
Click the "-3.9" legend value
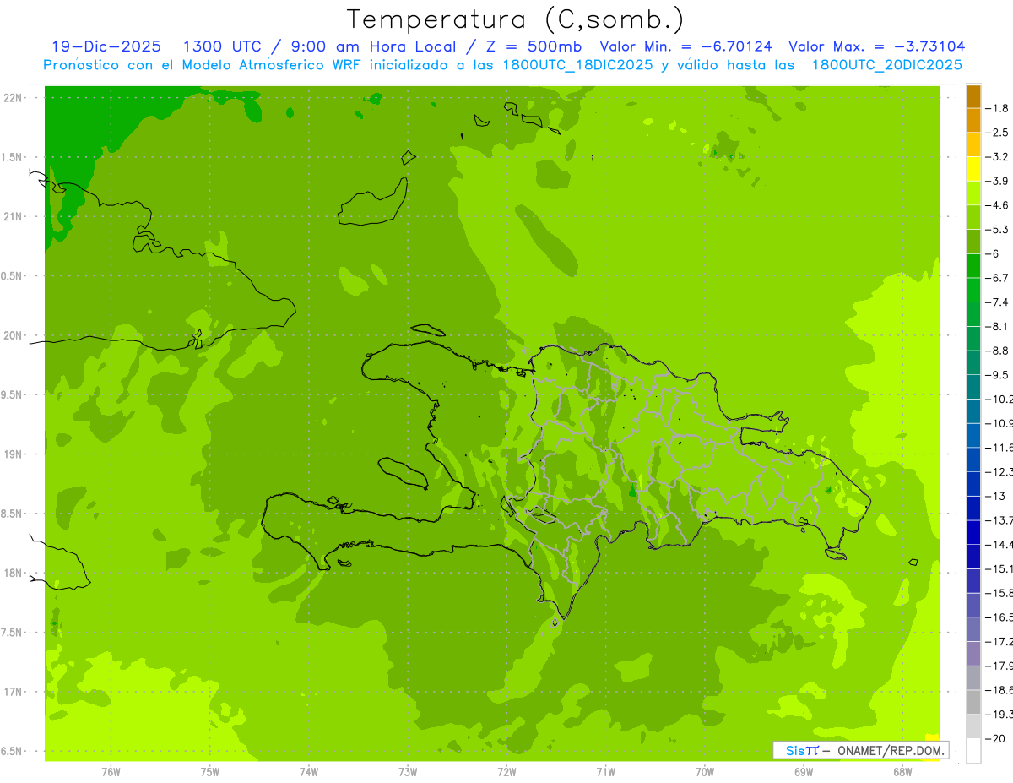[998, 181]
